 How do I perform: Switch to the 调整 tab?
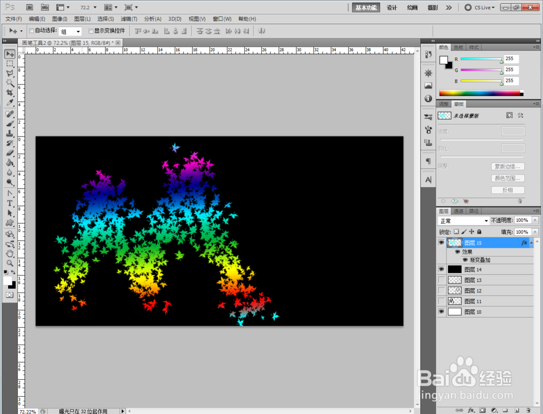click(x=444, y=104)
